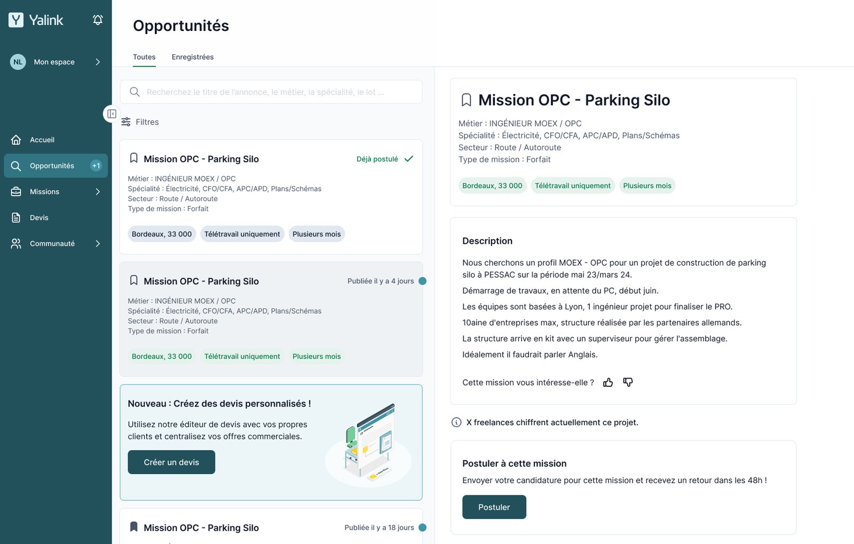Click the Créer un devis button
854x544 pixels.
pyautogui.click(x=171, y=462)
